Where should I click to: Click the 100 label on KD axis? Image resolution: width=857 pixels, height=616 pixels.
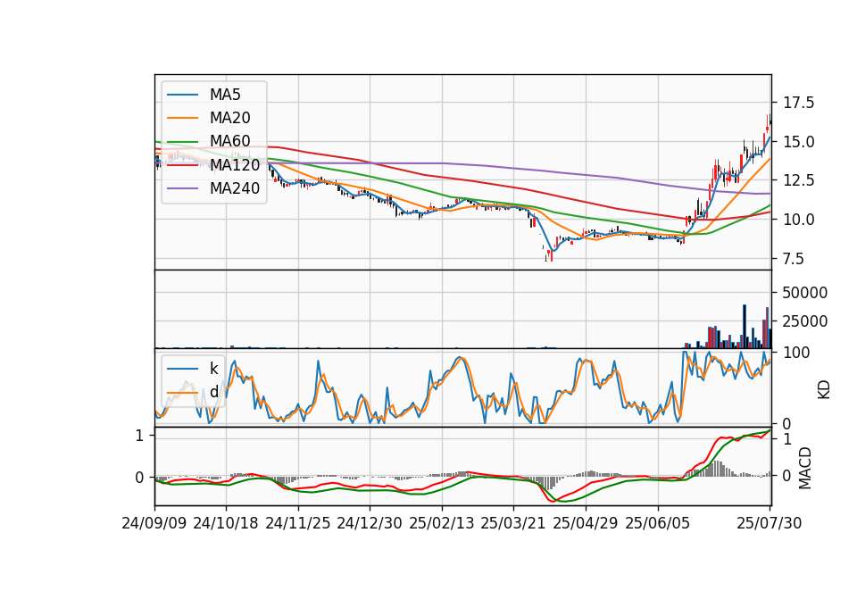(x=796, y=353)
